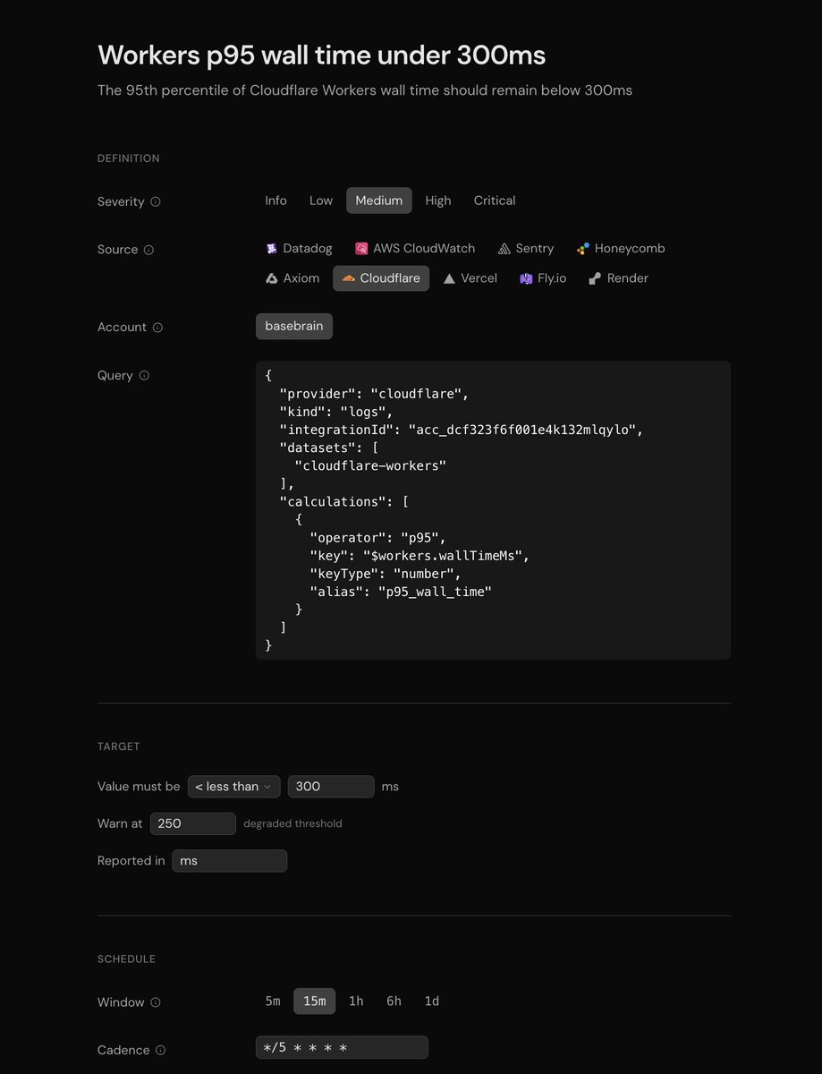Set severity to Low

point(321,200)
